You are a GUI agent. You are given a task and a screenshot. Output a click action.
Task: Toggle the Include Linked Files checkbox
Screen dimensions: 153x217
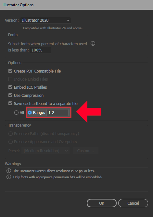(10, 79)
